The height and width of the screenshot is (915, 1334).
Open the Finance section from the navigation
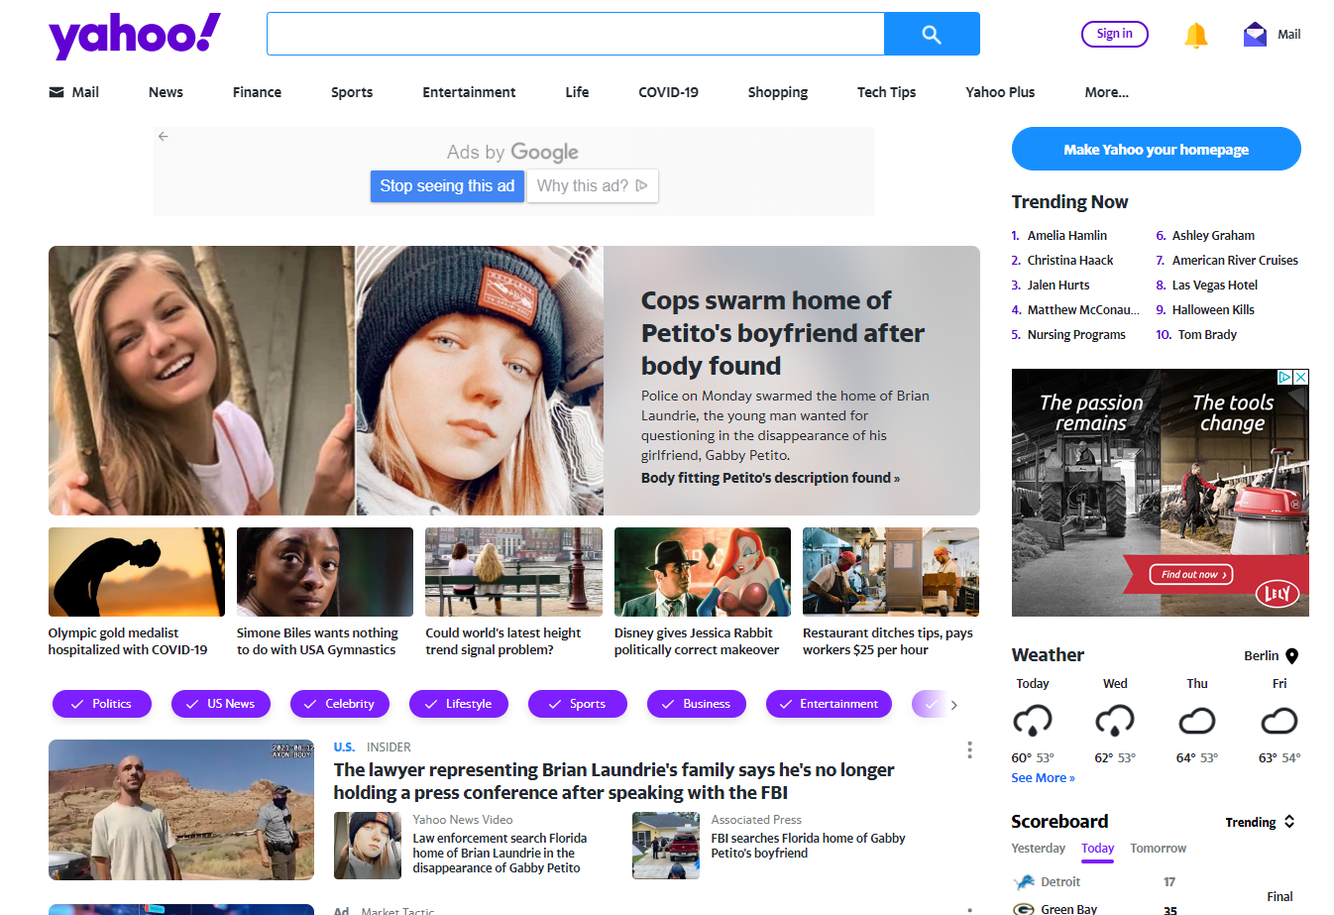[257, 91]
